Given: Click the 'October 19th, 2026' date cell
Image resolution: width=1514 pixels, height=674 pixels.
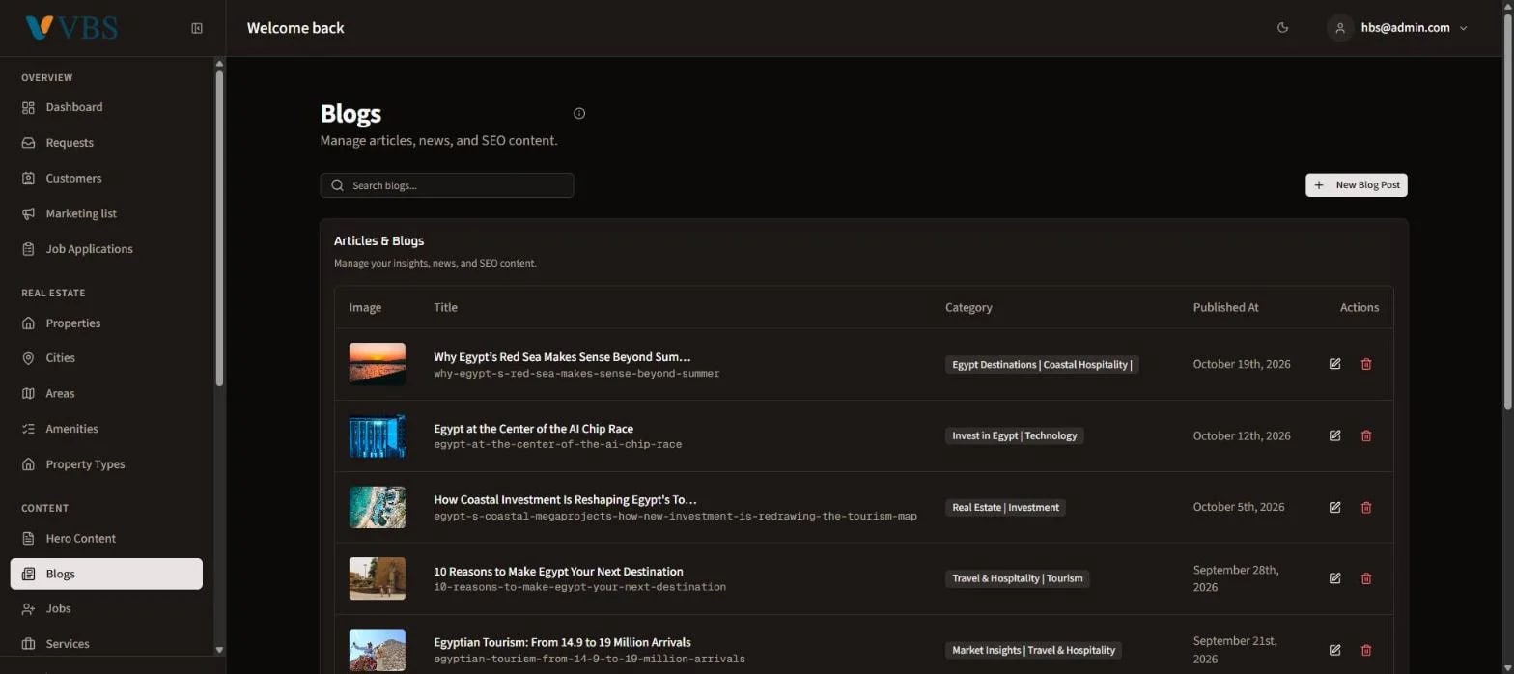Looking at the screenshot, I should click(x=1242, y=364).
